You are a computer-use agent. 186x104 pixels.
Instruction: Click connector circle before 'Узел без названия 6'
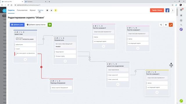click(135, 71)
